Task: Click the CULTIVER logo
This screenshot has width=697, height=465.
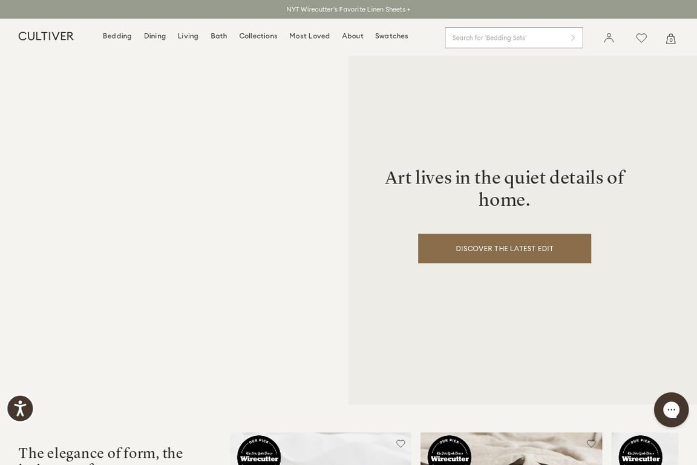Action: coord(46,36)
